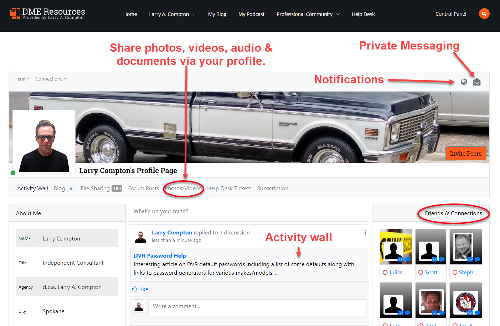Open the notifications globe icon
This screenshot has width=500, height=326.
coord(464,82)
